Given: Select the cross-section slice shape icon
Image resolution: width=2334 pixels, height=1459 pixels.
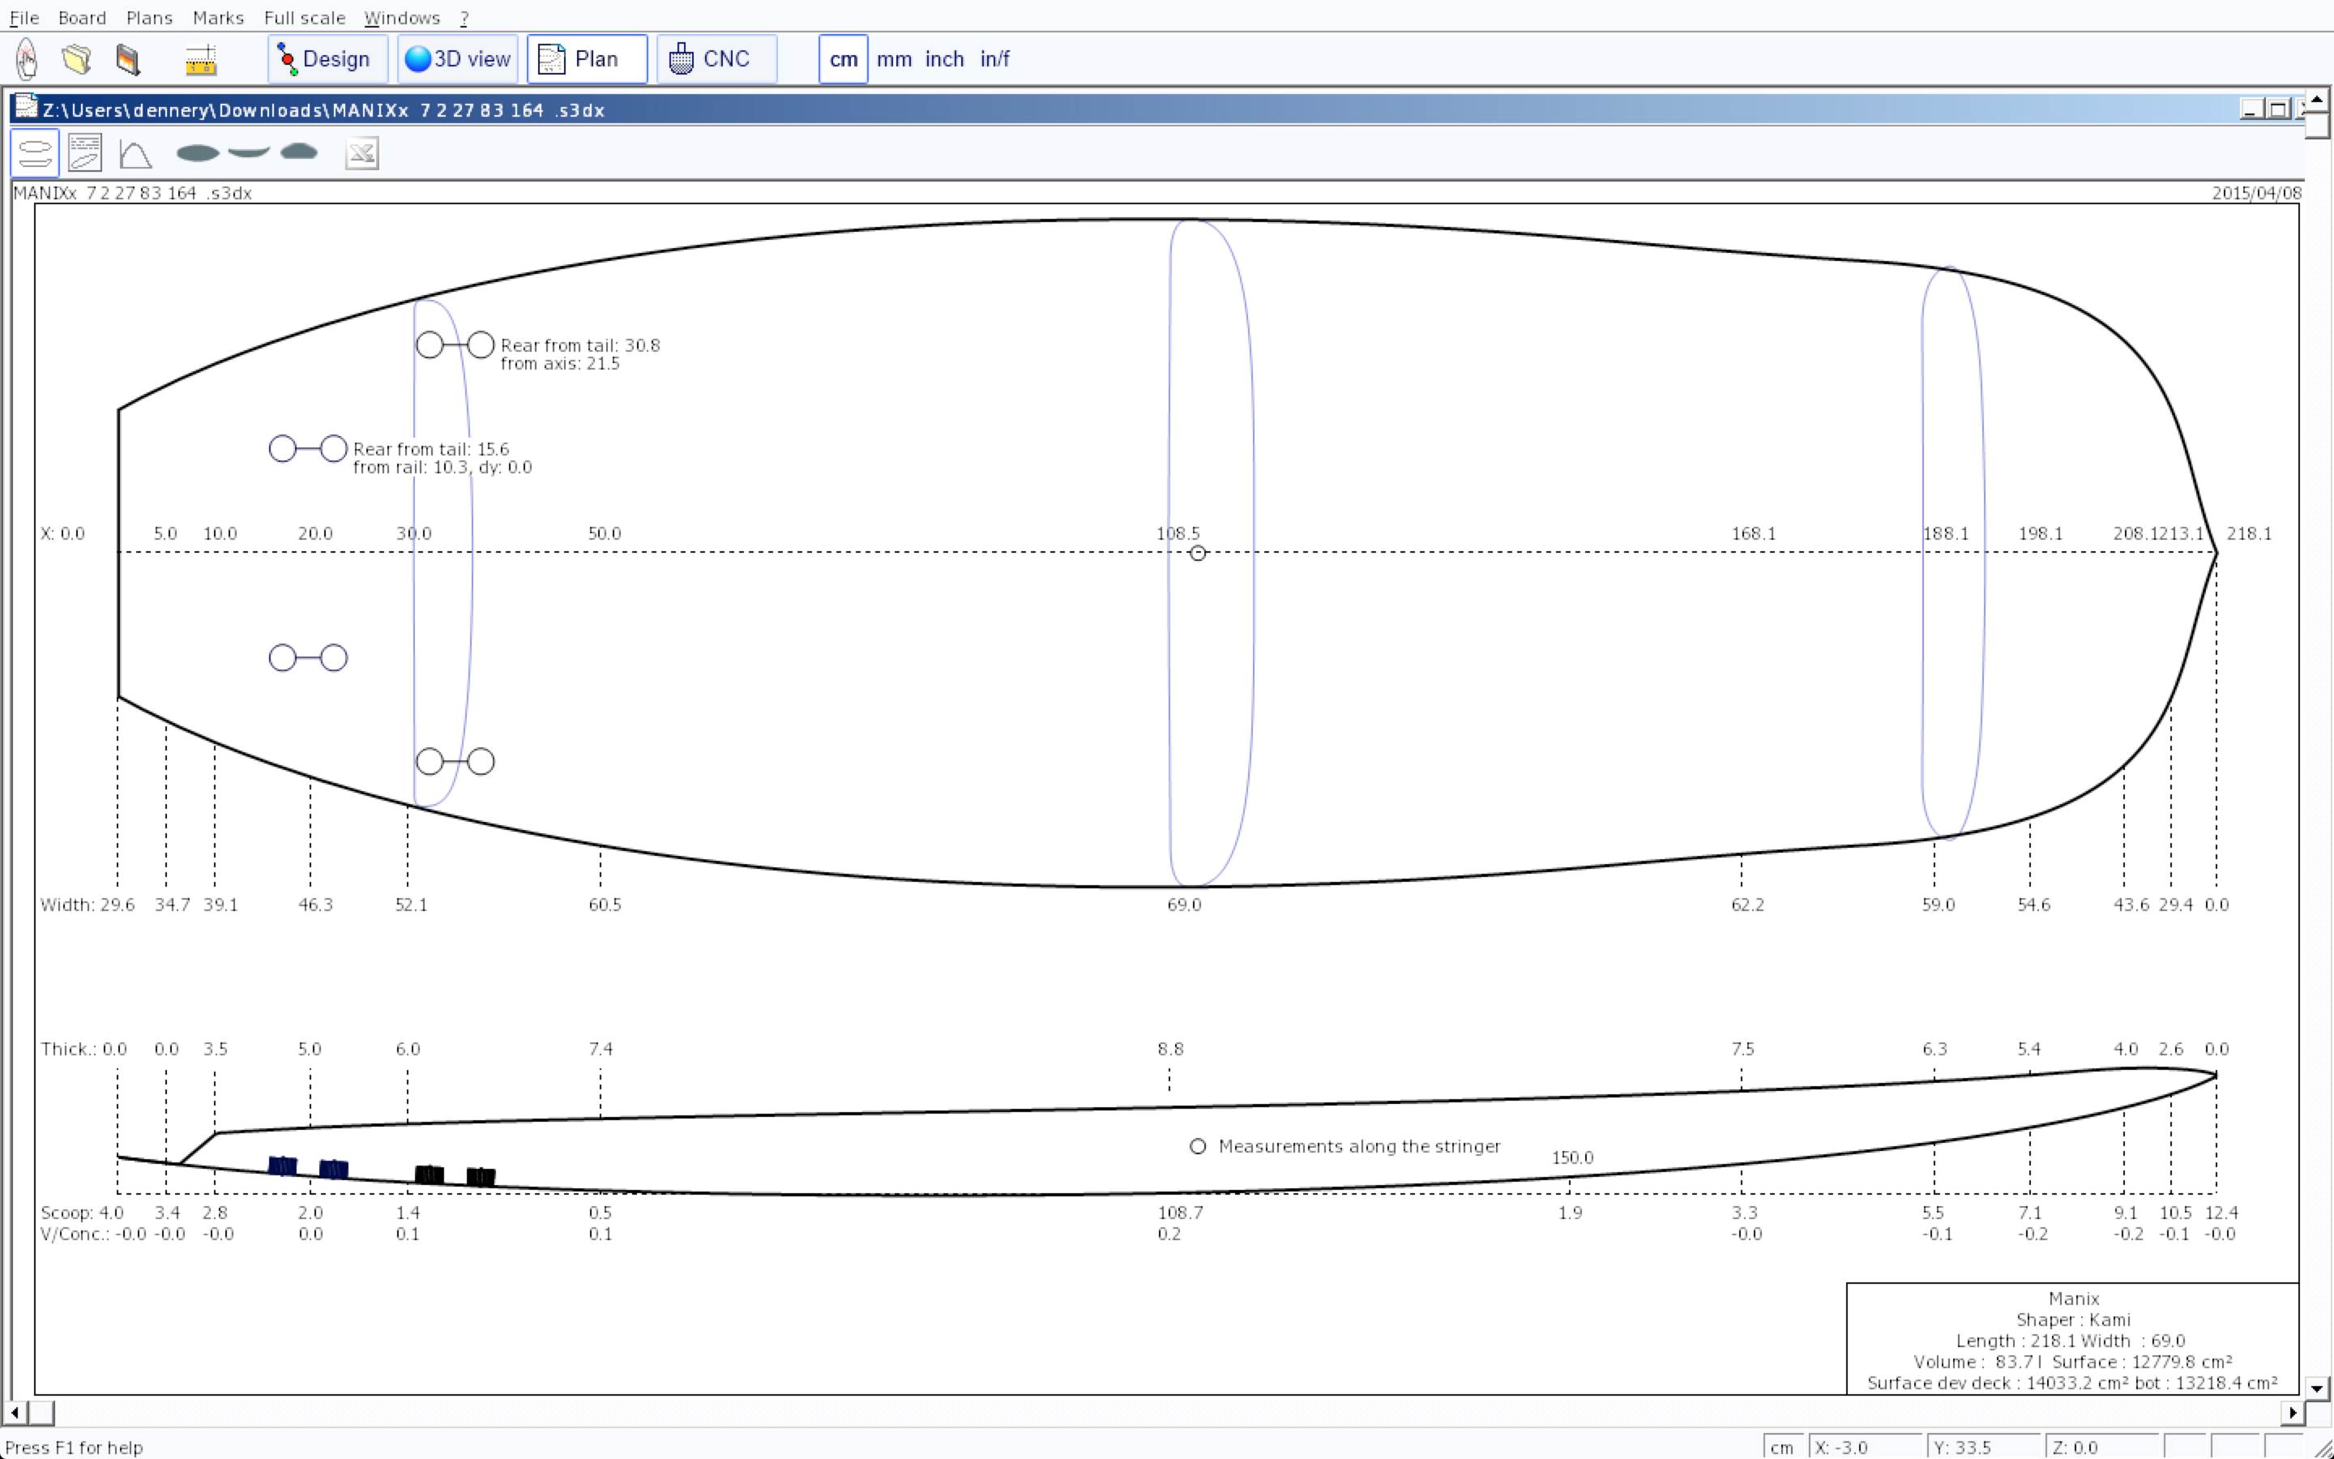Looking at the screenshot, I should pos(299,152).
